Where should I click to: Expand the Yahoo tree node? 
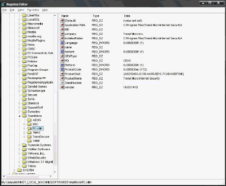19,166
